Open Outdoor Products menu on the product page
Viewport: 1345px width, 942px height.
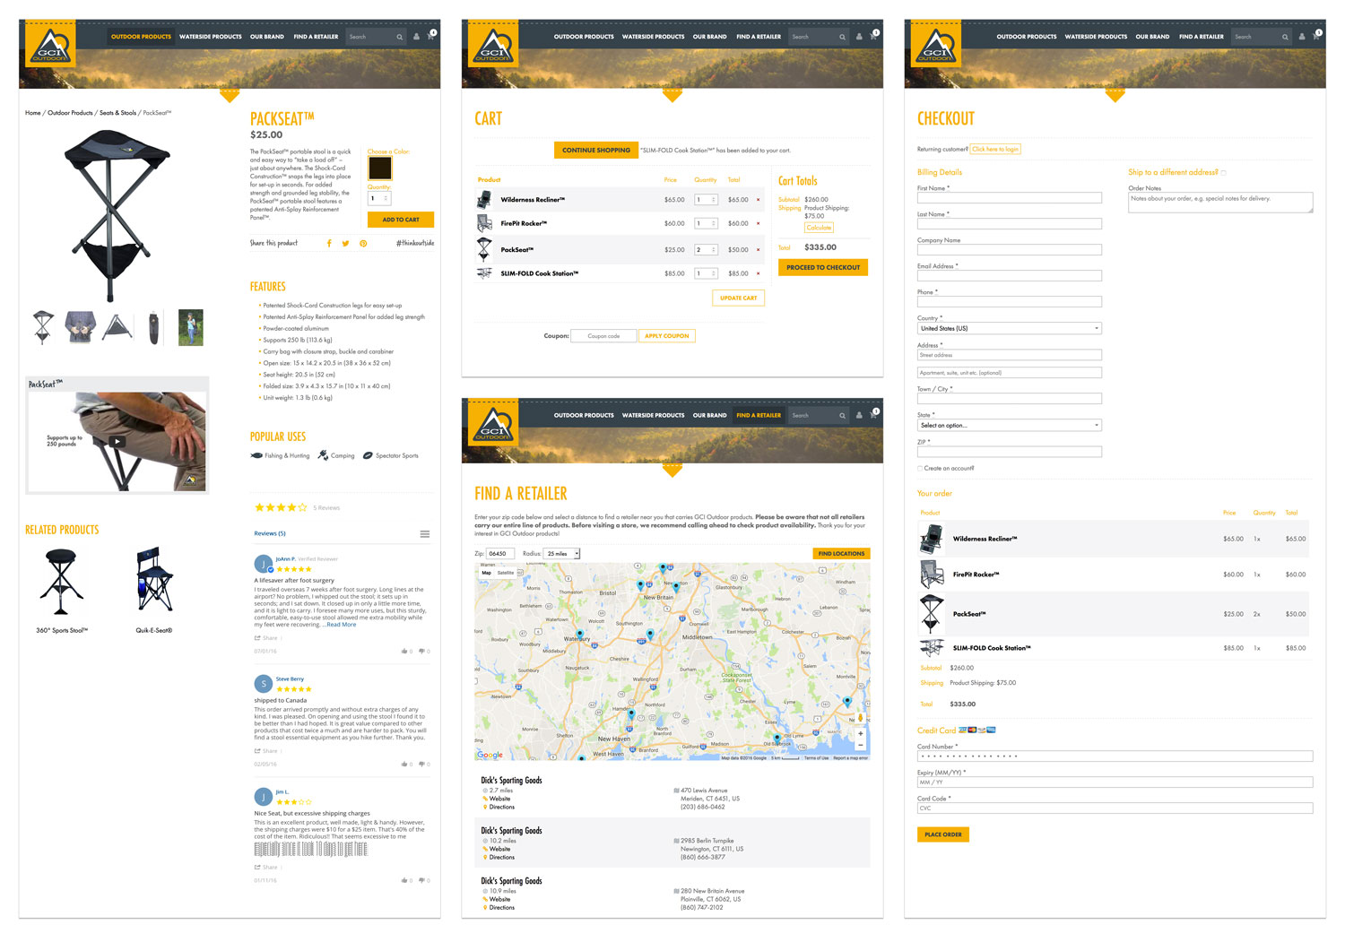141,37
